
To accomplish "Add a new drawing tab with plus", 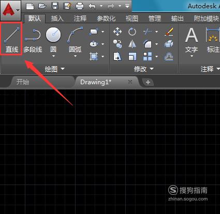I will click(x=148, y=82).
